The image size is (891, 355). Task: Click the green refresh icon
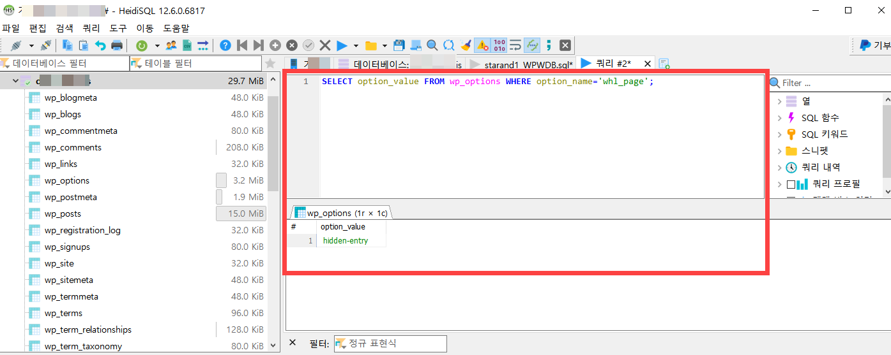point(142,45)
